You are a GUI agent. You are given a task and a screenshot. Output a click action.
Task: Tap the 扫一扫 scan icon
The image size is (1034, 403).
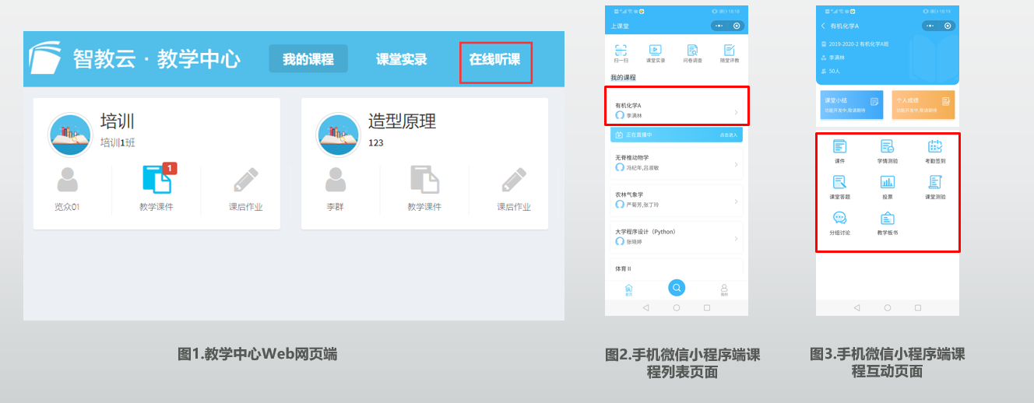621,51
